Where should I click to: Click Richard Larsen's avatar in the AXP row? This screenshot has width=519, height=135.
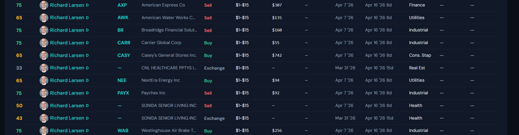[44, 5]
